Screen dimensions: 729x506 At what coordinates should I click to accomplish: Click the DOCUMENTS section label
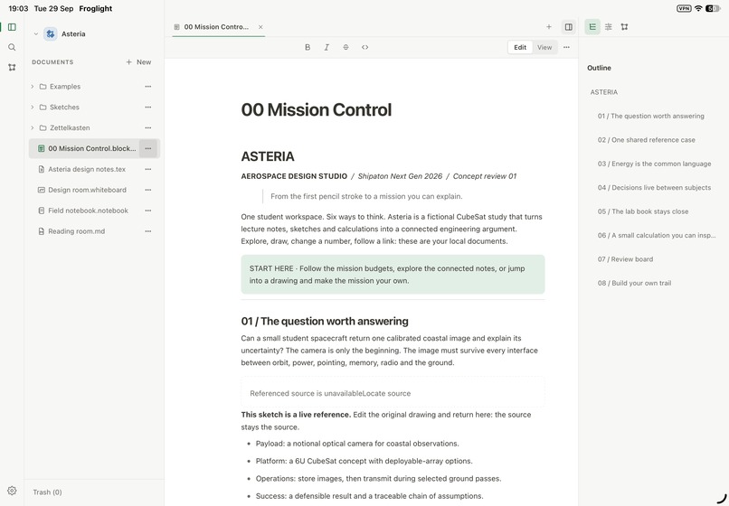tap(52, 61)
